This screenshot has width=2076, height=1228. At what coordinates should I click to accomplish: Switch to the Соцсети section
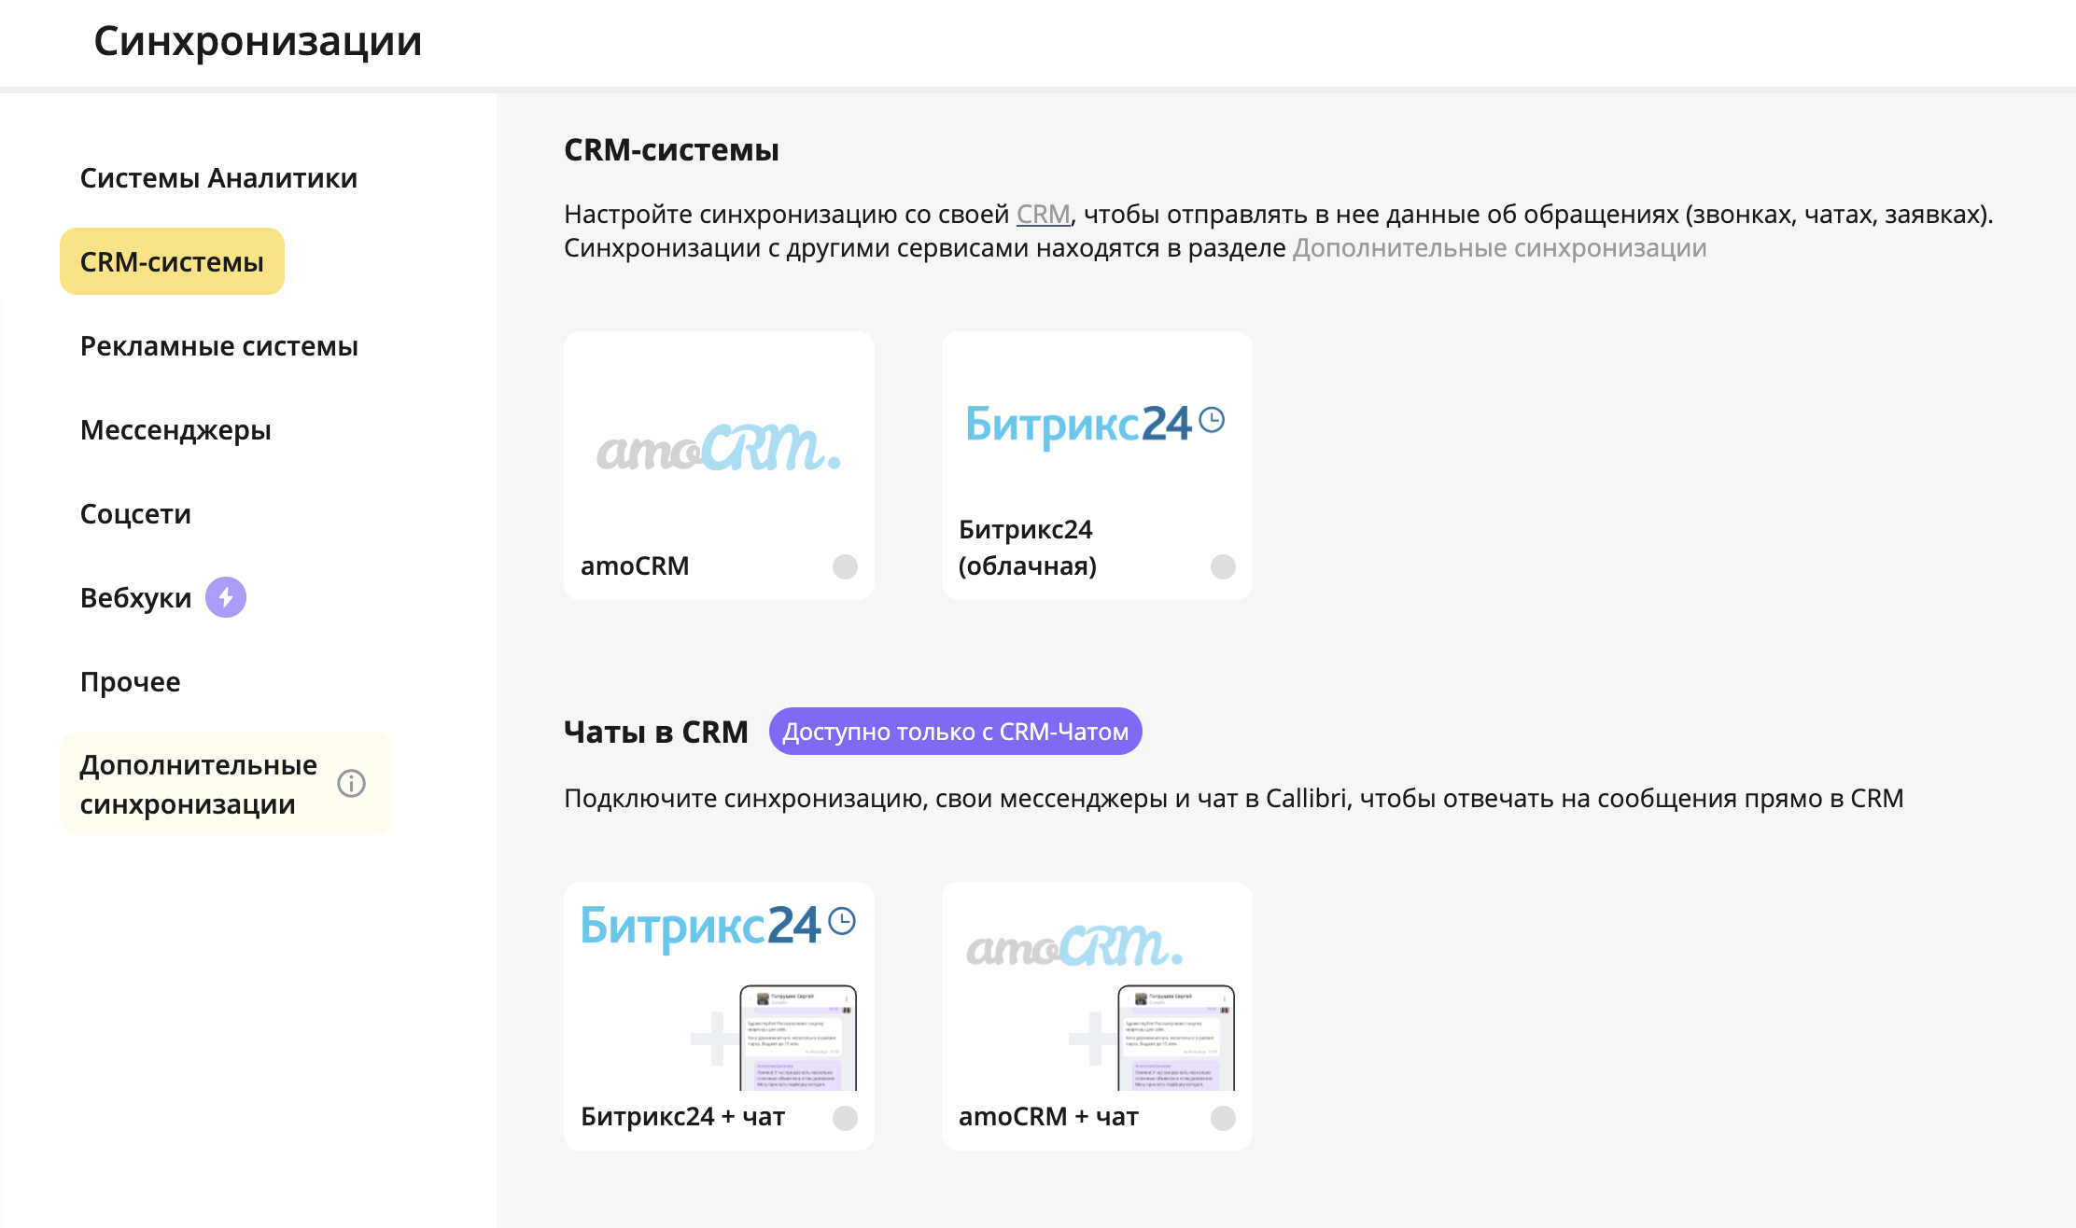click(135, 513)
